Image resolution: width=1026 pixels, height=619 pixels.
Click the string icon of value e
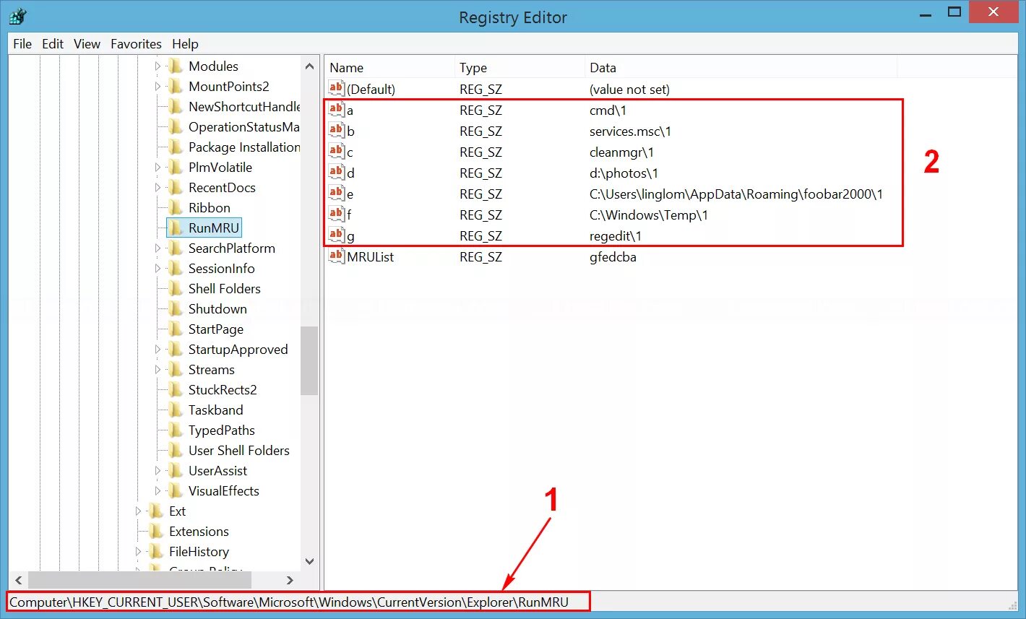tap(337, 194)
